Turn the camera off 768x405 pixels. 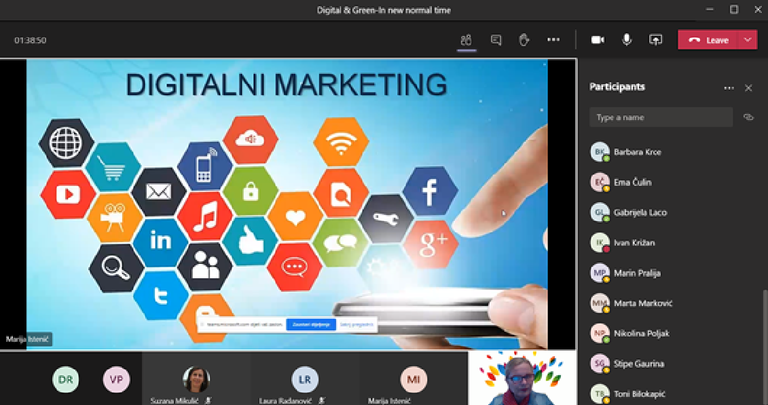[598, 40]
